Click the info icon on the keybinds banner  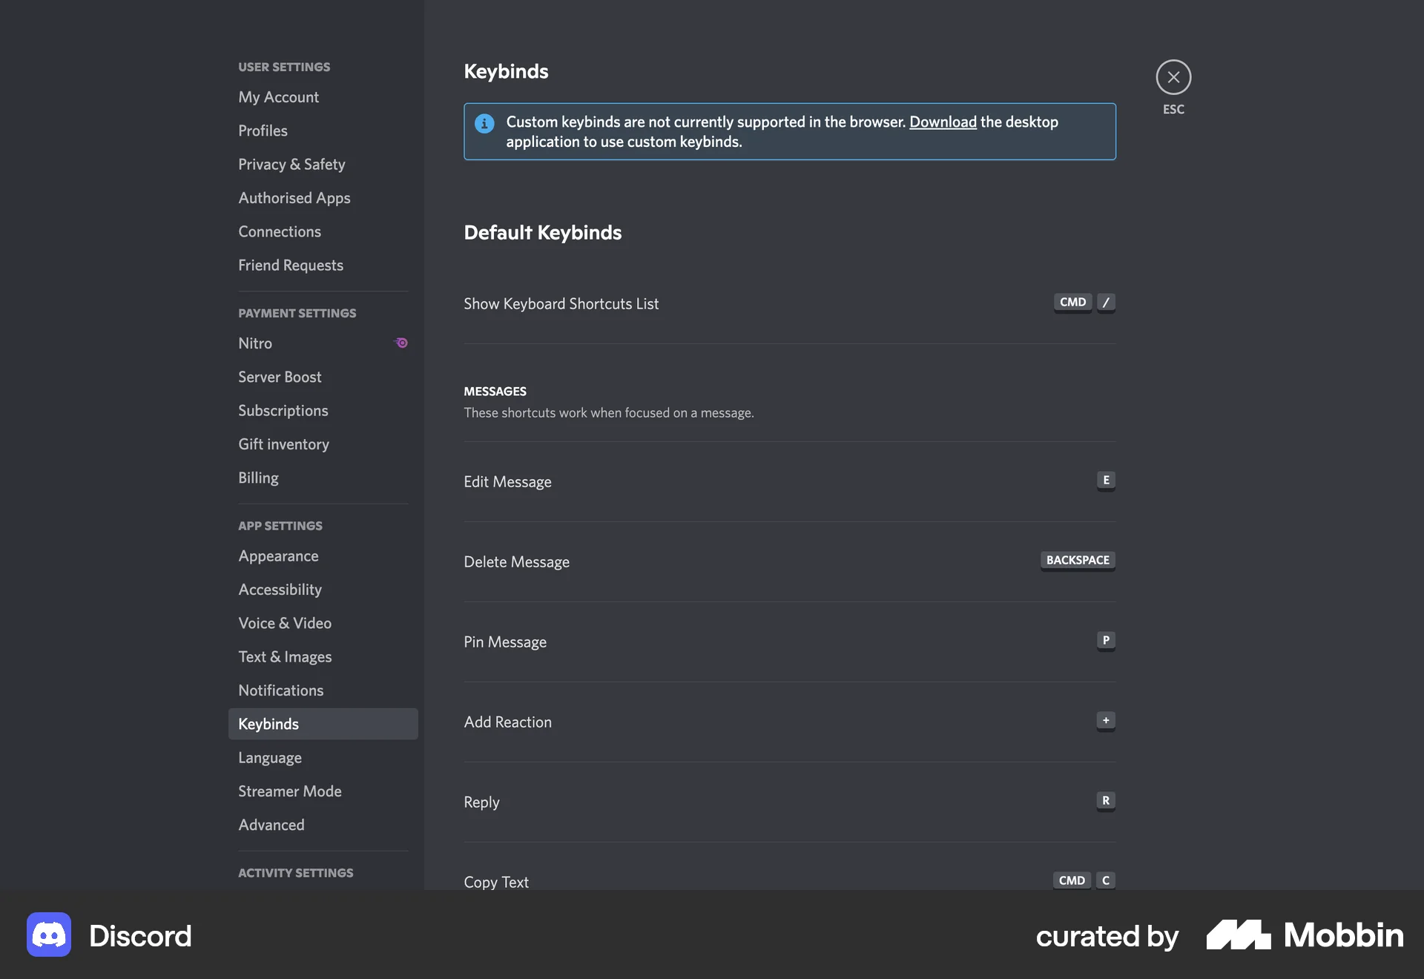coord(484,124)
